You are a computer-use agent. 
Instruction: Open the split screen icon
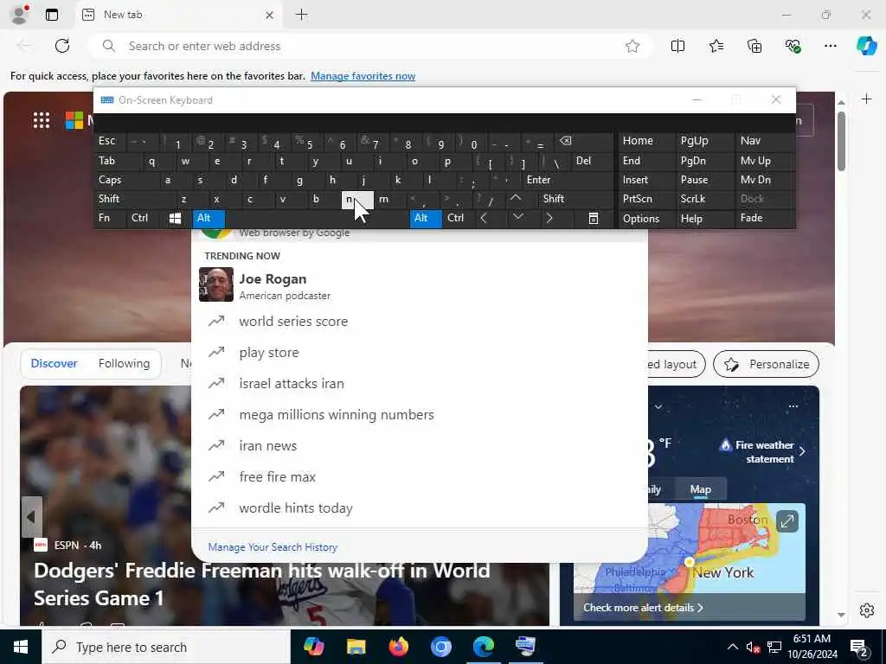tap(677, 47)
